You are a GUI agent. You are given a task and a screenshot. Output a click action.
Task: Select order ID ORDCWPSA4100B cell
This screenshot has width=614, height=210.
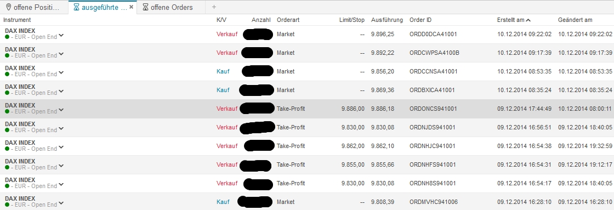434,53
